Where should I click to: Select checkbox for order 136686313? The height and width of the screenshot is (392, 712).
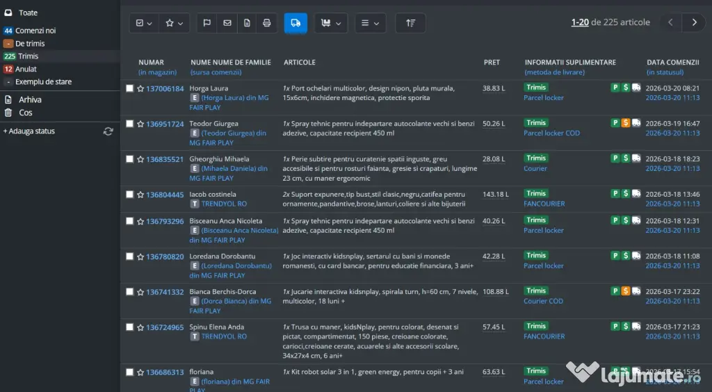tap(129, 372)
